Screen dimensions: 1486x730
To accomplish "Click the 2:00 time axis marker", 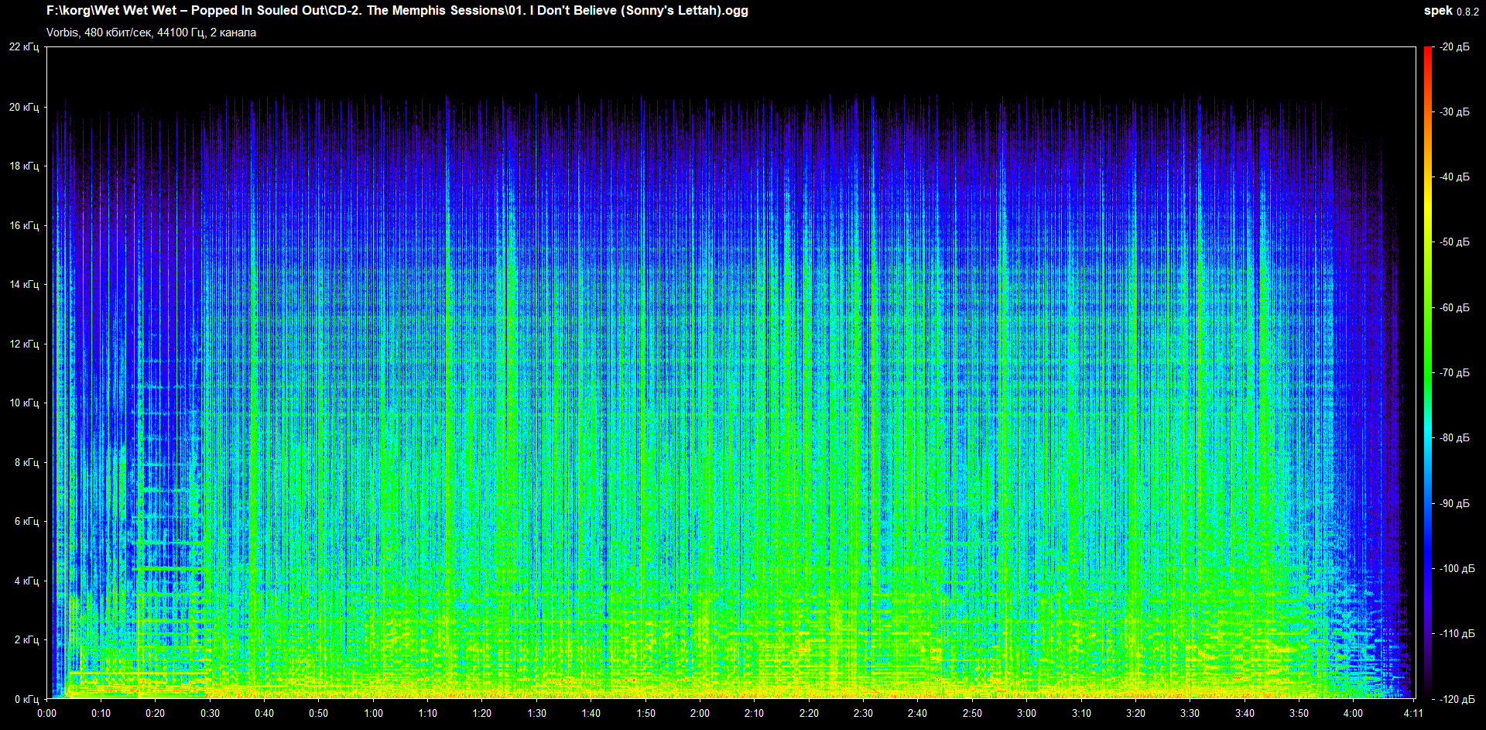I will click(x=700, y=713).
